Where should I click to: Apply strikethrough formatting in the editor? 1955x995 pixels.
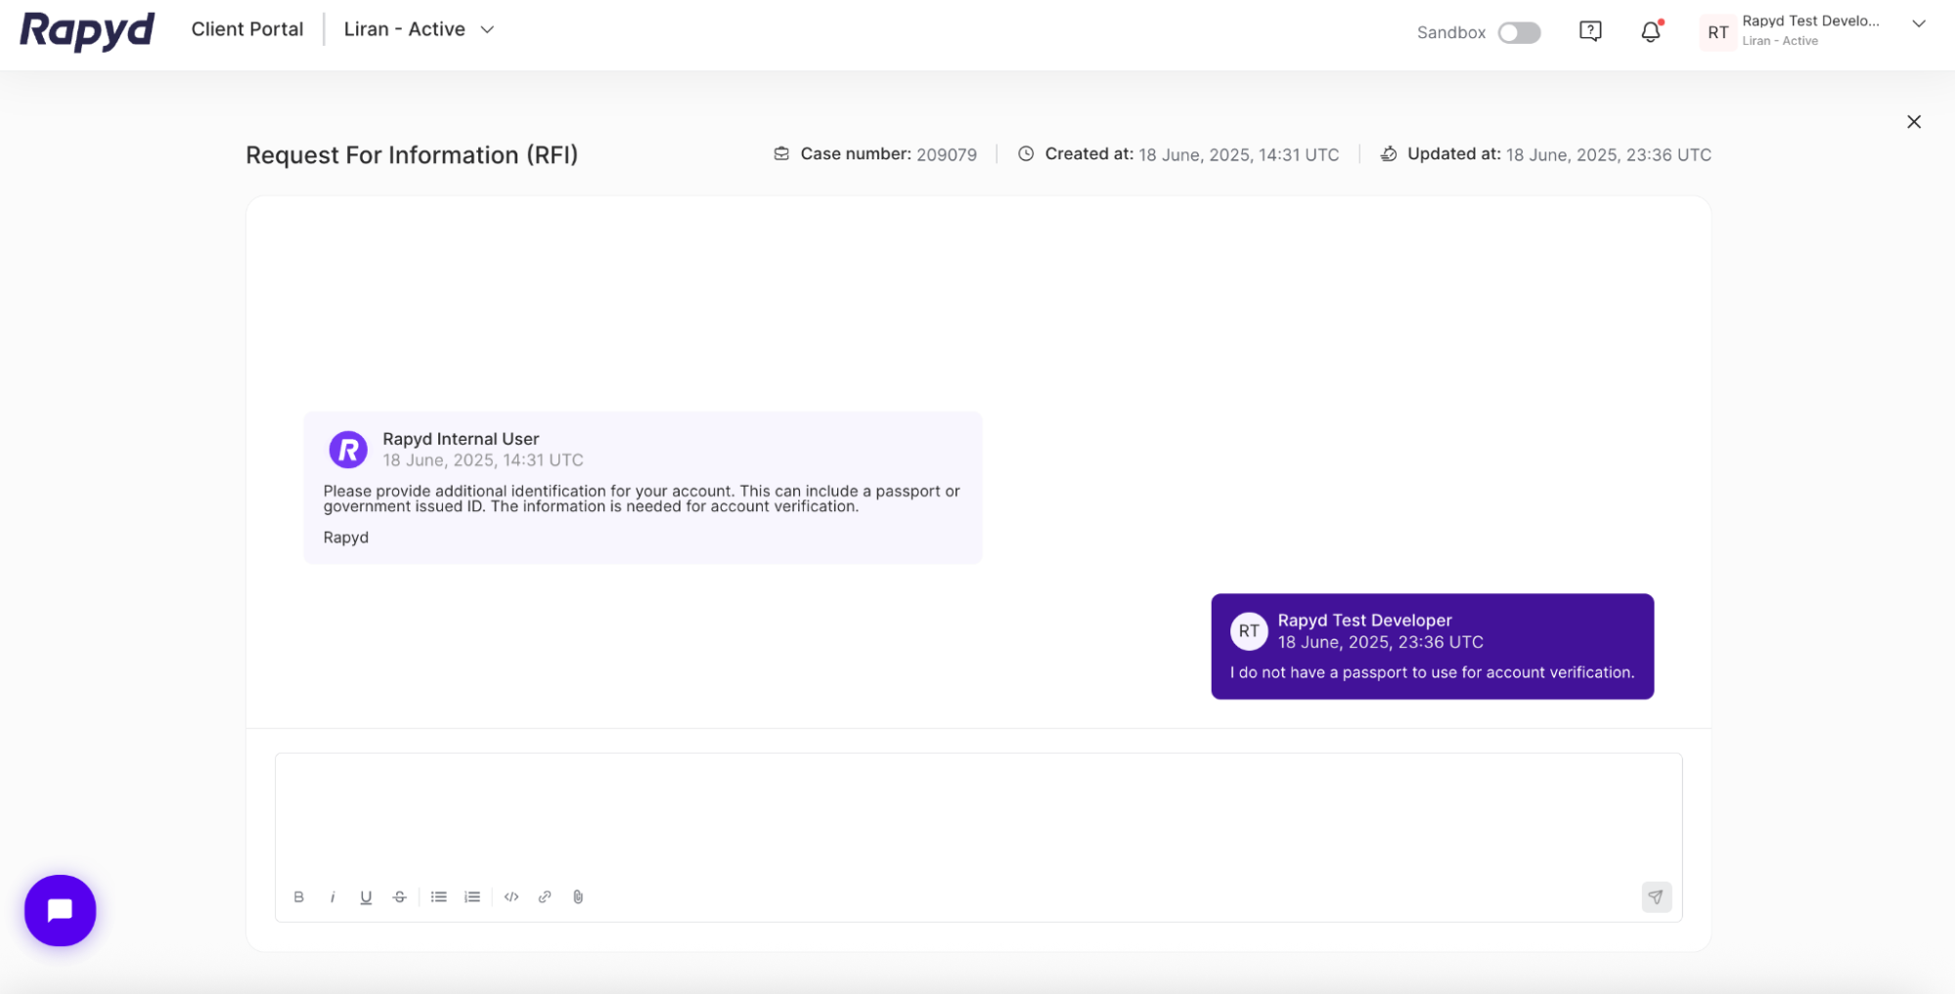point(399,896)
